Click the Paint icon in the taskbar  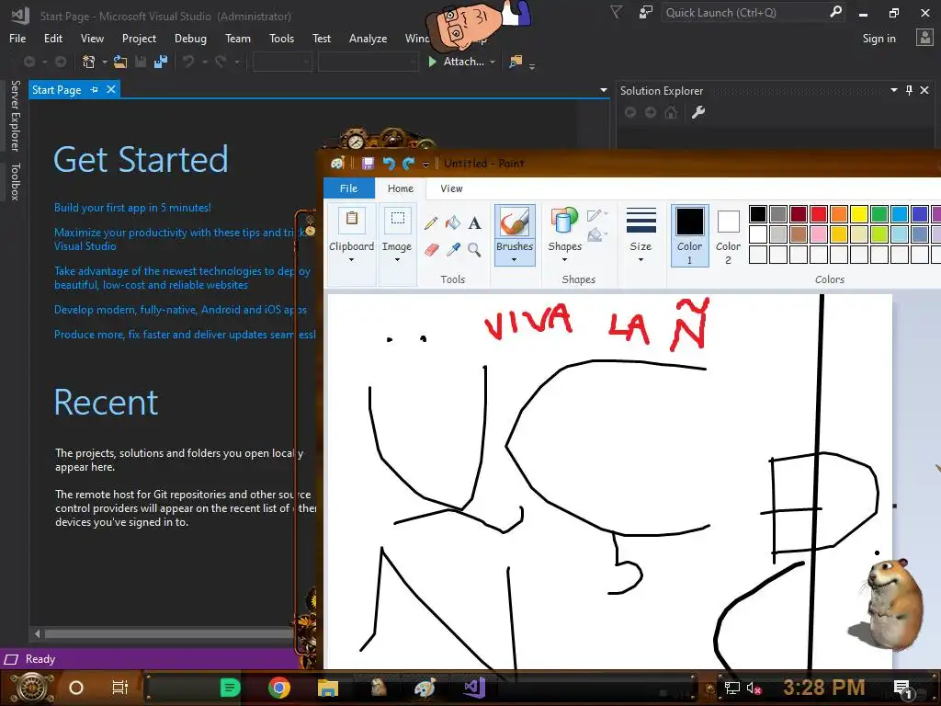(x=425, y=688)
